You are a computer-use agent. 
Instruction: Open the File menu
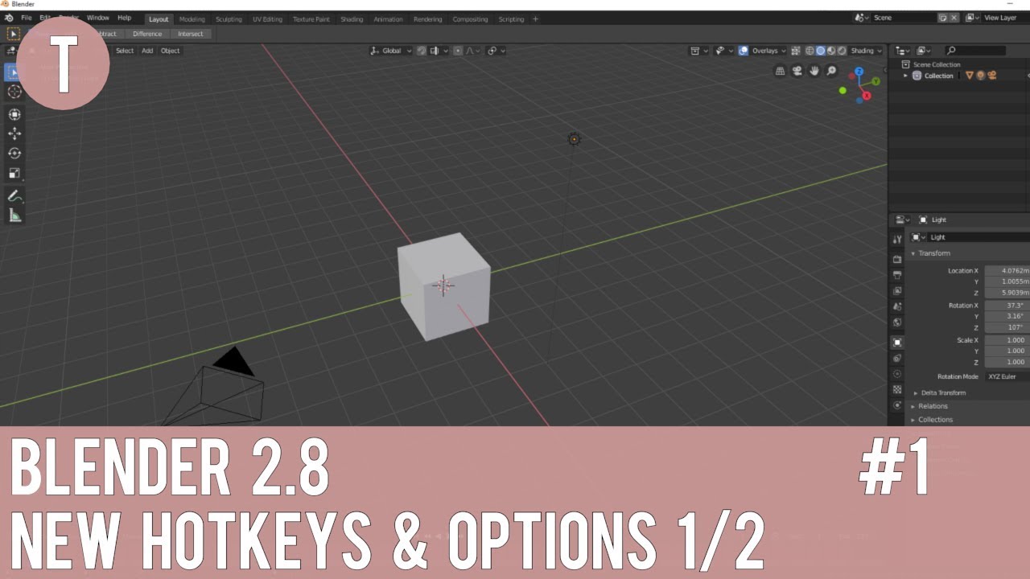coord(27,18)
